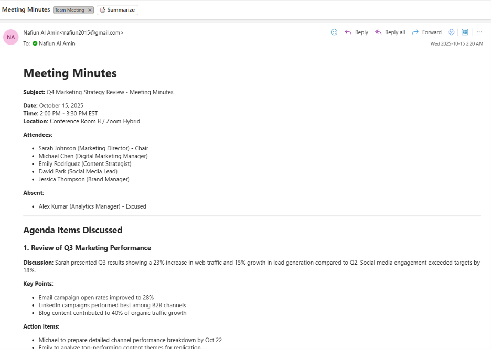Click the Alex Kumar absent entry

[92, 206]
